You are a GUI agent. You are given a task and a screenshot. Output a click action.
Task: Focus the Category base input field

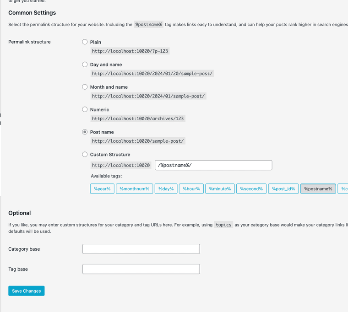tap(141, 249)
